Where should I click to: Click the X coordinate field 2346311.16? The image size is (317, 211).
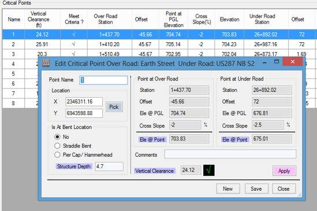[84, 102]
